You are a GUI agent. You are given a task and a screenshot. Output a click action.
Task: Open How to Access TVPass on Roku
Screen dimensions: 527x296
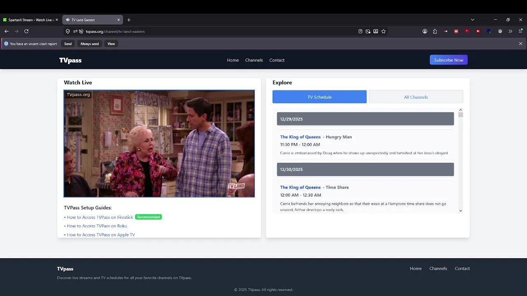97,226
